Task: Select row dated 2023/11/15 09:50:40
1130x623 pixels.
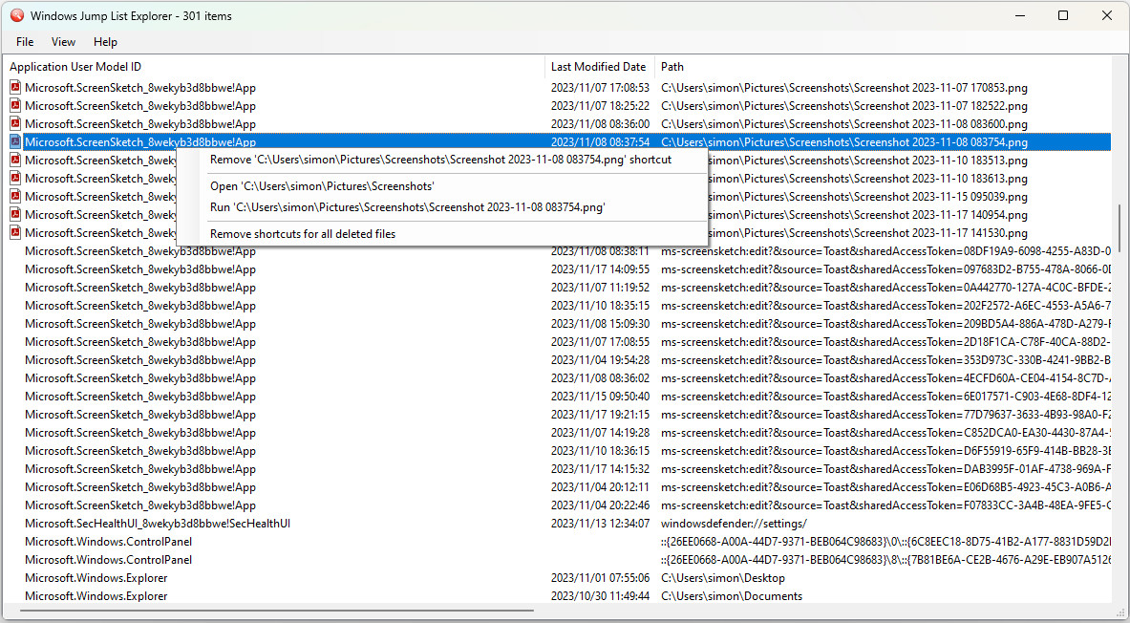Action: 556,396
